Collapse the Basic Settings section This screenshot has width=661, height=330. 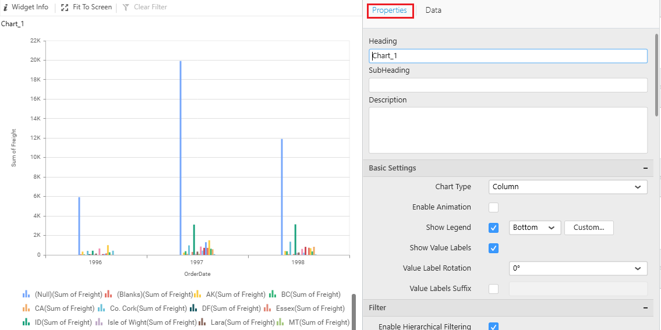645,168
